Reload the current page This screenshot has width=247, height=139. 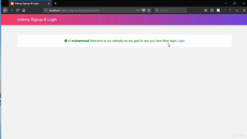(x=17, y=10)
